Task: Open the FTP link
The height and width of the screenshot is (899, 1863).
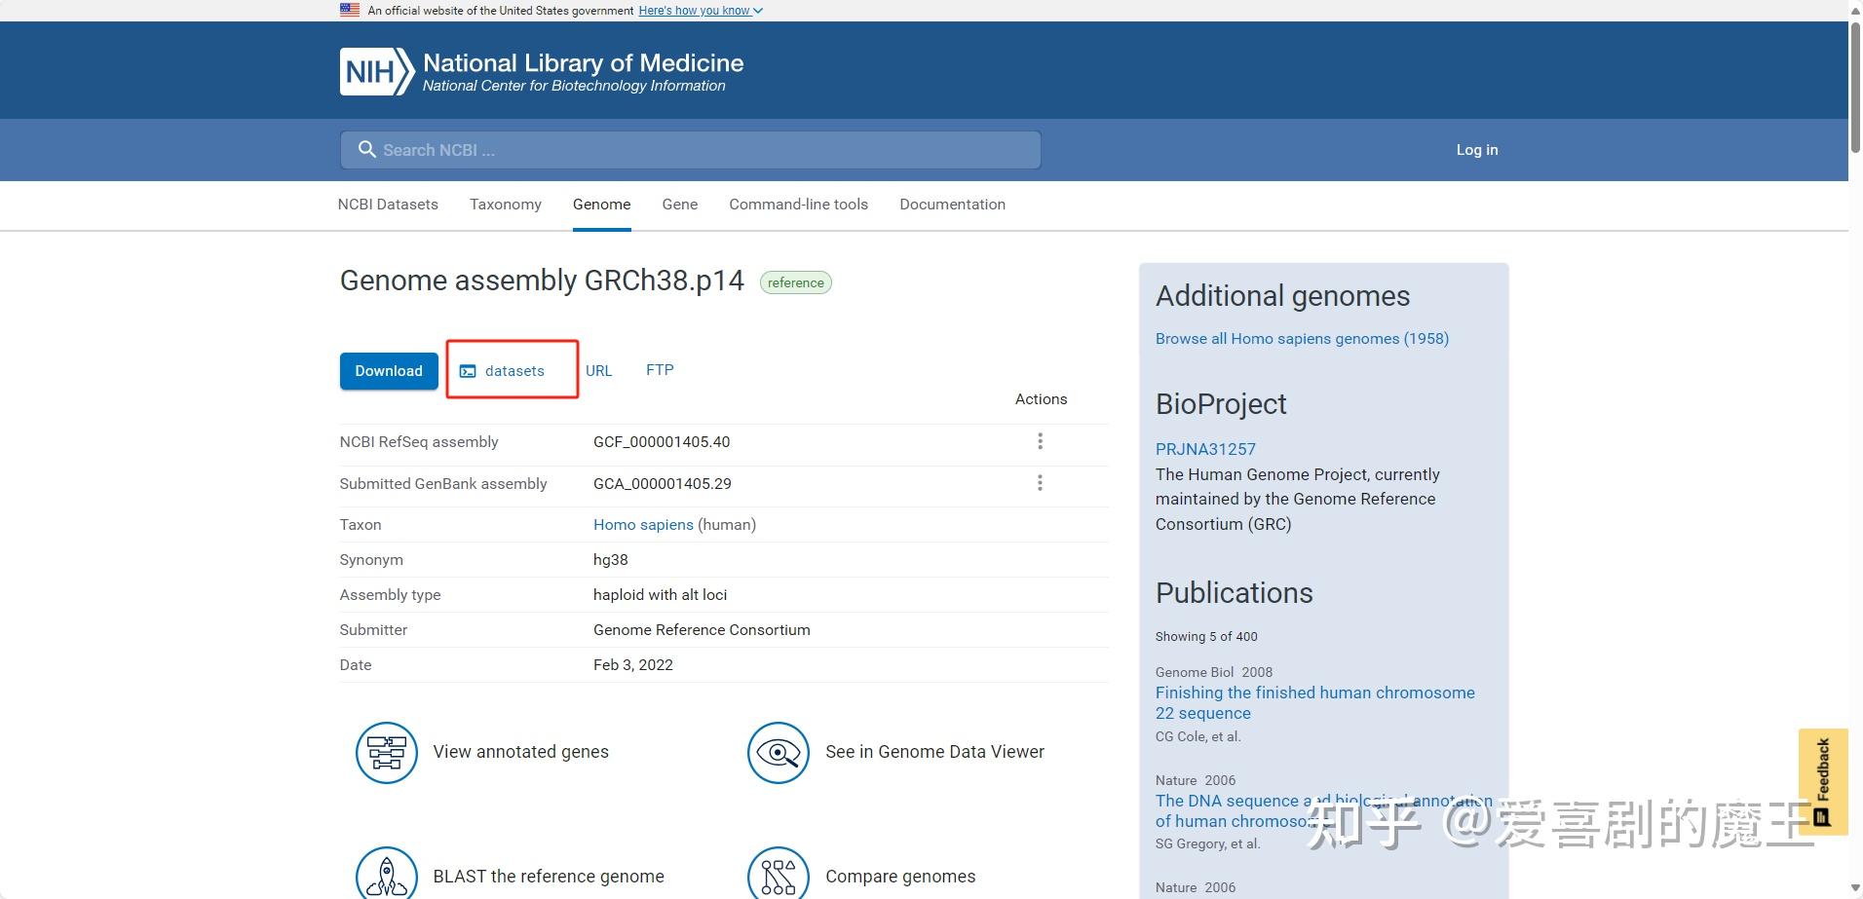Action: [660, 370]
